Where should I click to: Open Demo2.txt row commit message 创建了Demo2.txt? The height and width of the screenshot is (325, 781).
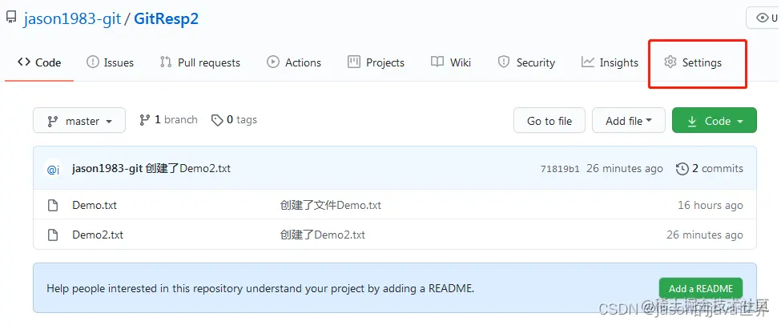click(322, 235)
